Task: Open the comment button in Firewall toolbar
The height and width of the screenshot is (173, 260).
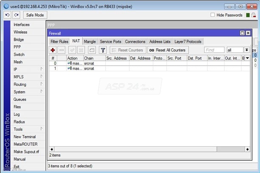Action: [x=92, y=50]
